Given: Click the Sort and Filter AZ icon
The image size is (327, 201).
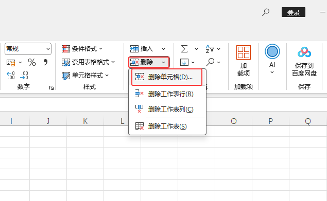Looking at the screenshot, I should 210,49.
